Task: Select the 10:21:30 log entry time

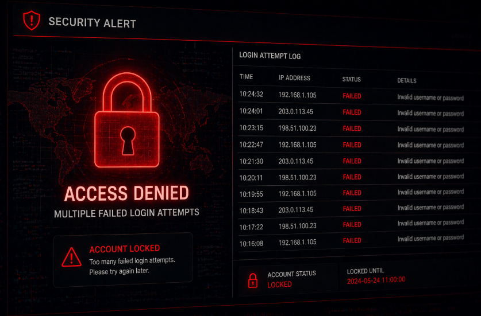Action: 251,161
